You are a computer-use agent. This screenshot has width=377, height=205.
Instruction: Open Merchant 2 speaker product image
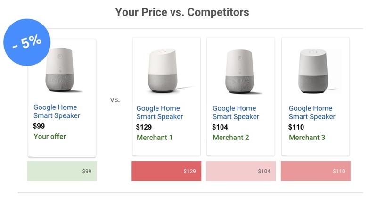tap(241, 71)
